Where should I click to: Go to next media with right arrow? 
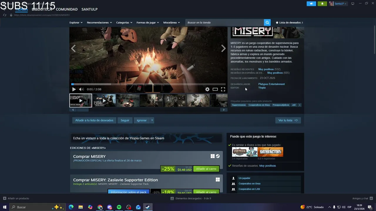[x=224, y=48]
